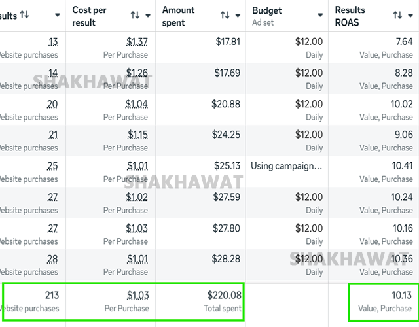Open Cost per result dropdown caret

[147, 15]
